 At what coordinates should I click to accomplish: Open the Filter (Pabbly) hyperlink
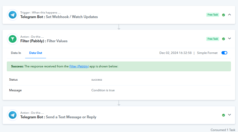coord(79,66)
